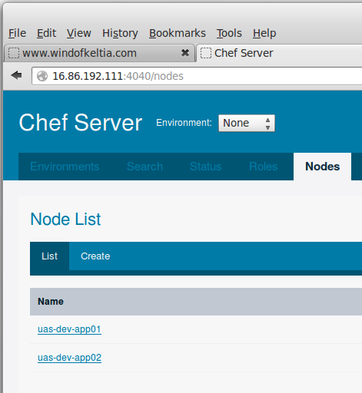Click the globe site identity icon
Screen dimensions: 362x393
tap(42, 76)
